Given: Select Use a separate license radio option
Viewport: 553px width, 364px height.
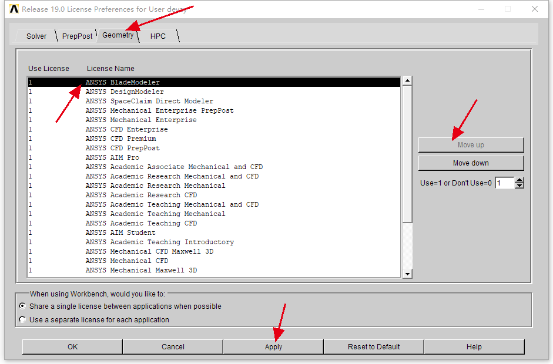Looking at the screenshot, I should pos(23,320).
